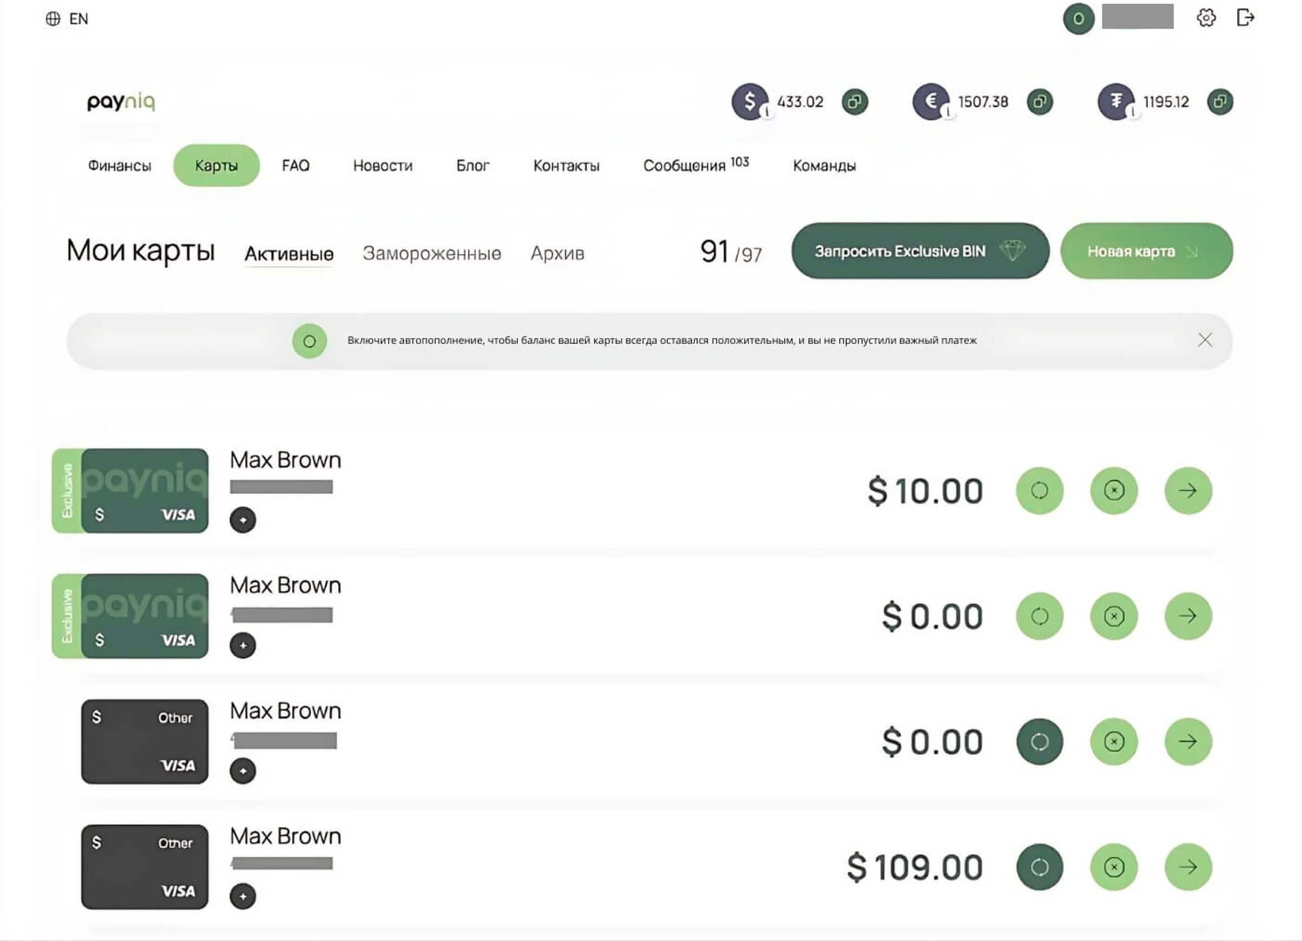
Task: Click the $10.00 balance amount
Action: click(x=925, y=491)
